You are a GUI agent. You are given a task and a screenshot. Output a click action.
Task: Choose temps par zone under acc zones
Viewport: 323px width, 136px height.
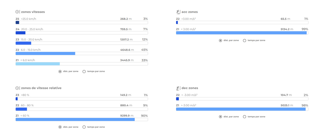(x=245, y=41)
